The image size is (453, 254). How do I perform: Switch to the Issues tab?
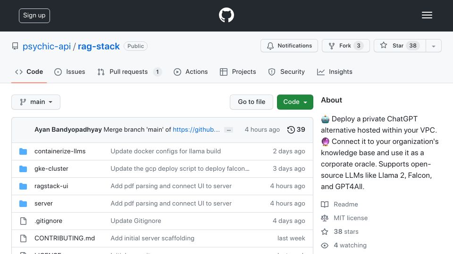pyautogui.click(x=70, y=71)
